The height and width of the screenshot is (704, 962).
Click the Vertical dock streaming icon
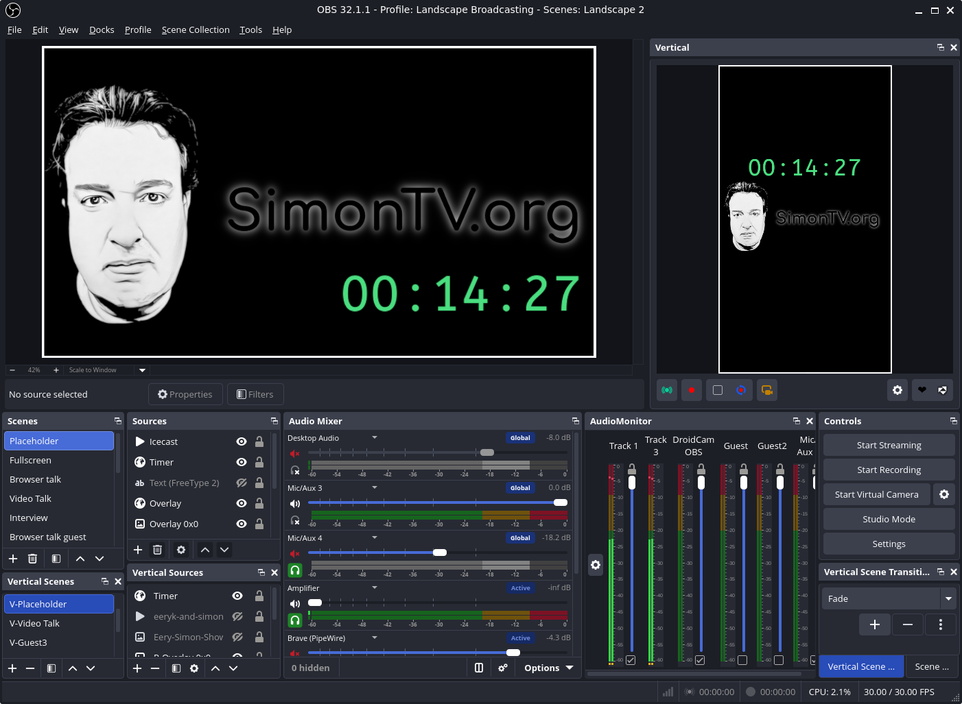667,390
